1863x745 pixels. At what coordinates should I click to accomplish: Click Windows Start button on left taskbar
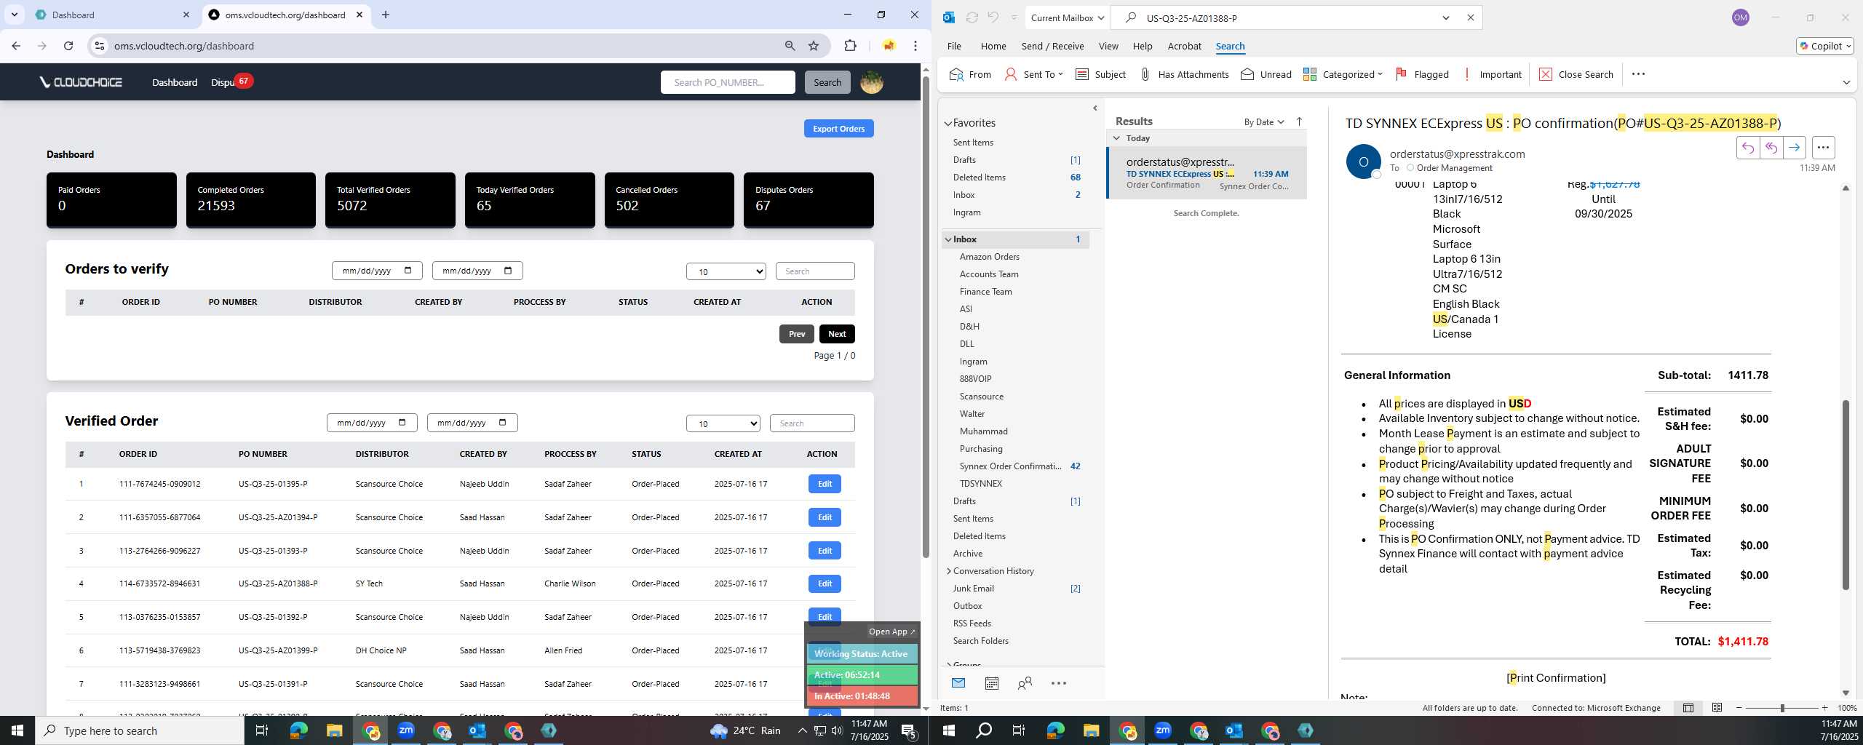17,730
